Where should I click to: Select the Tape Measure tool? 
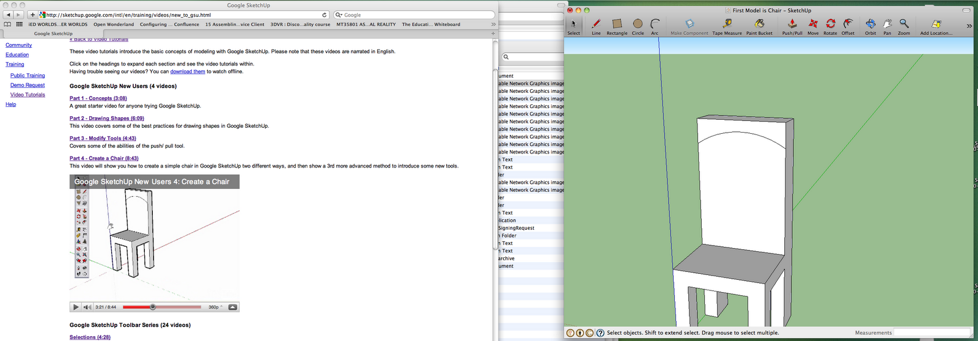pos(727,26)
